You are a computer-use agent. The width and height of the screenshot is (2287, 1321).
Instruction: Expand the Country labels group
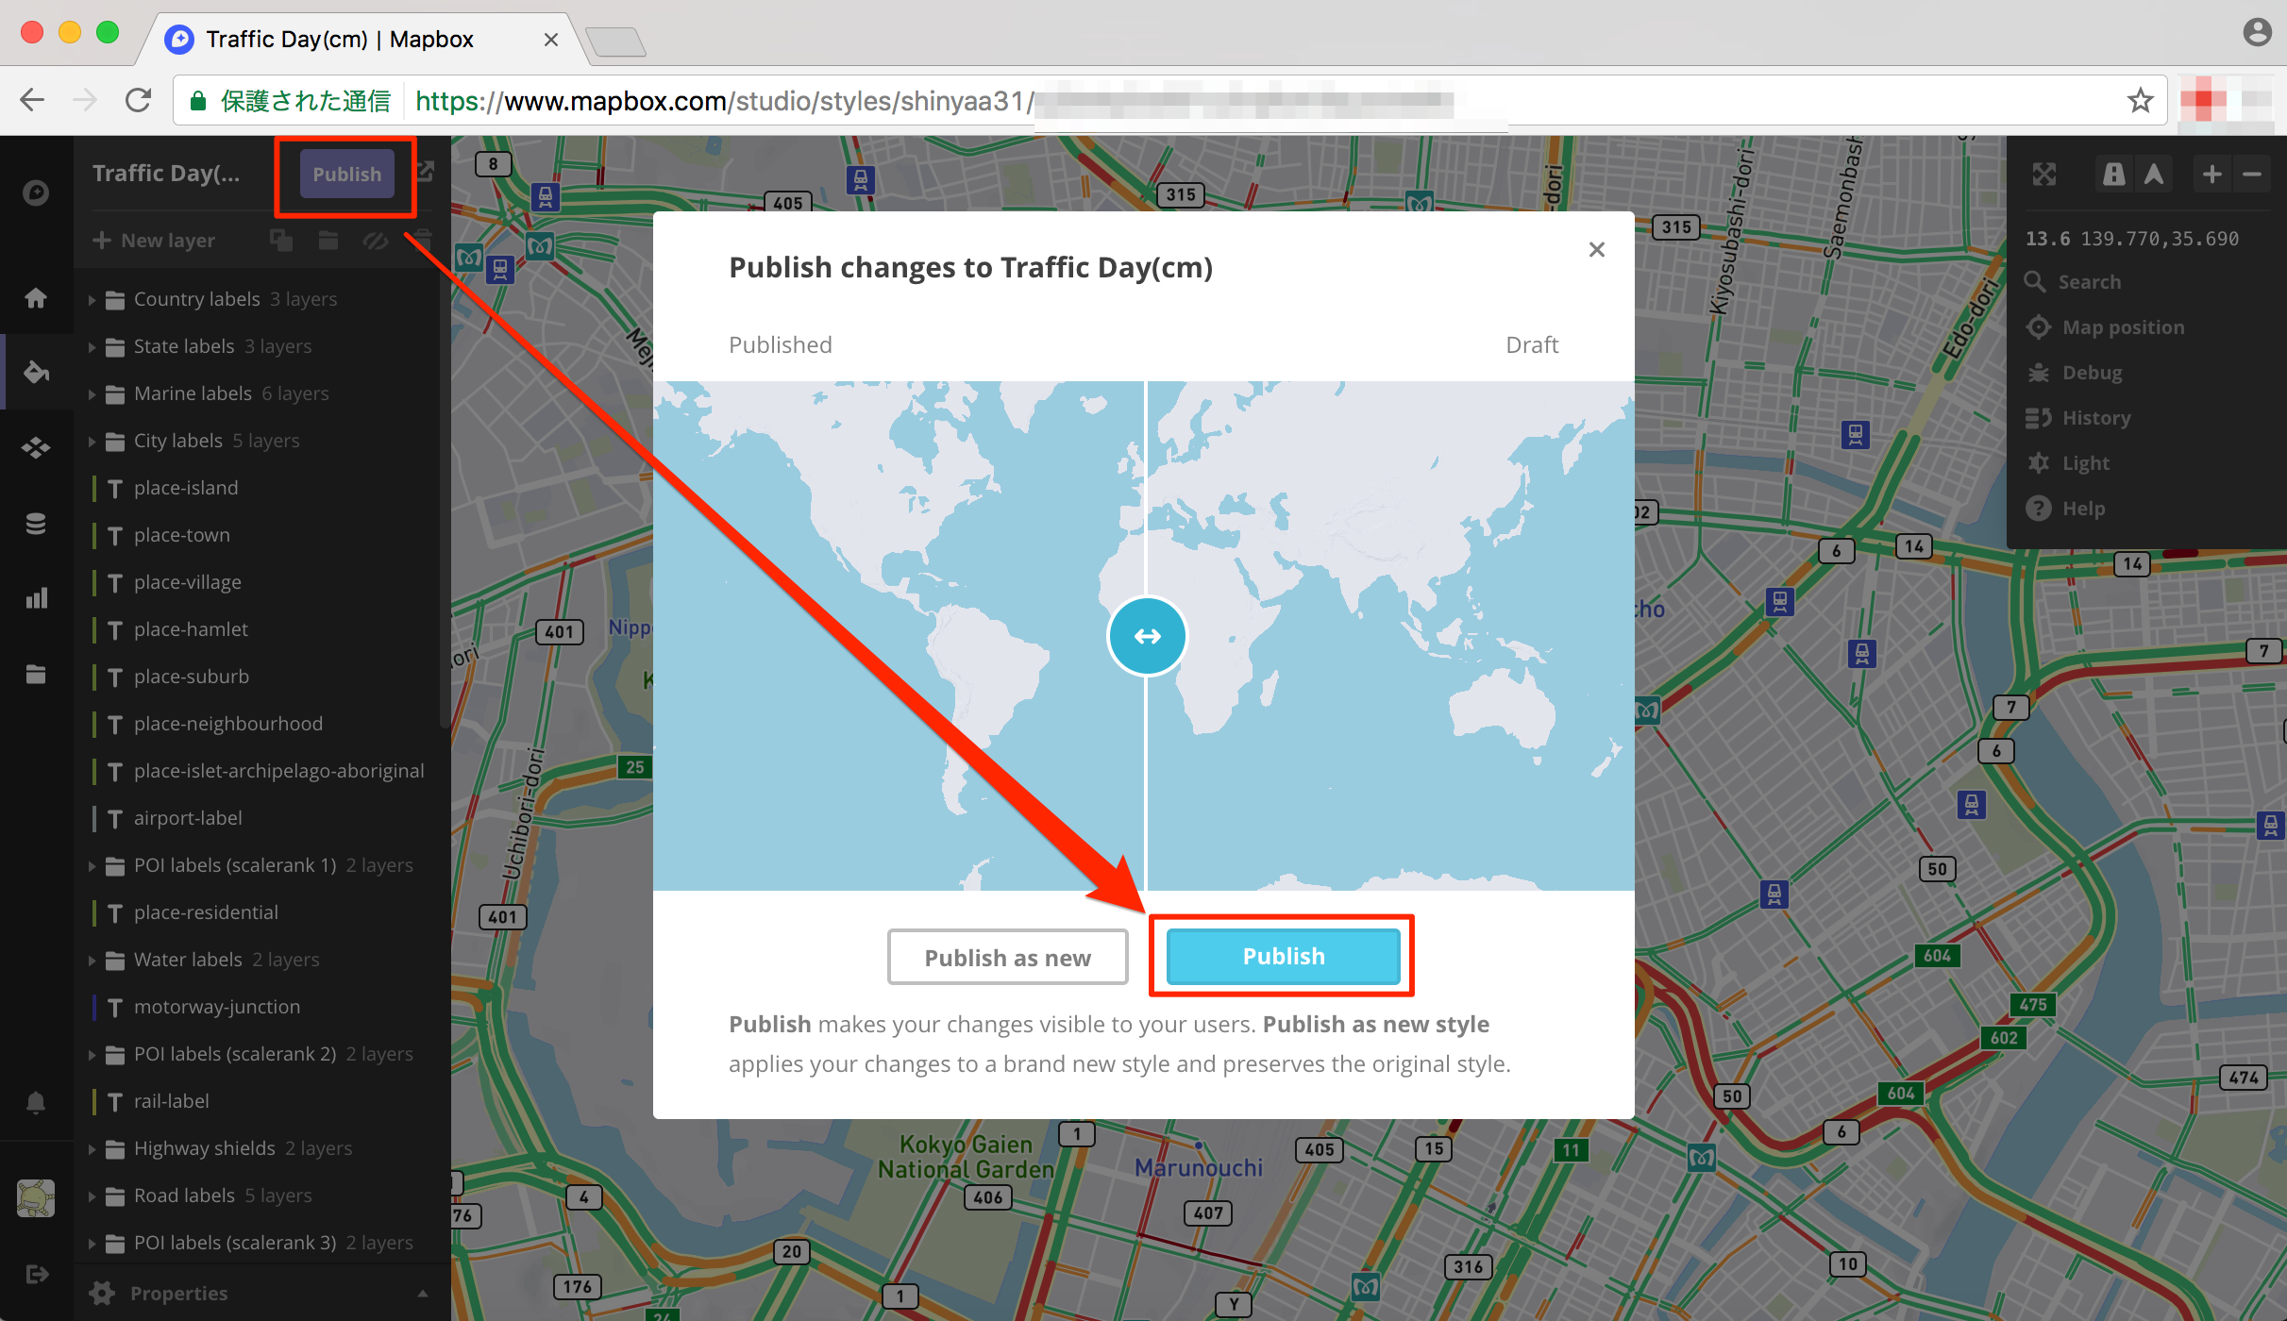pyautogui.click(x=92, y=298)
